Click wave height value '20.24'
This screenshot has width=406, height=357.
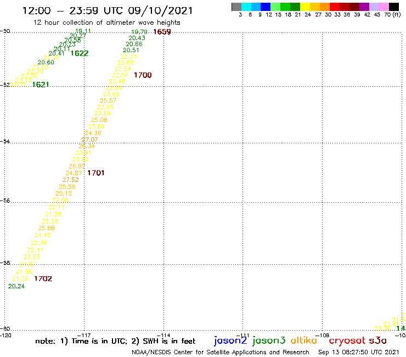(16, 286)
